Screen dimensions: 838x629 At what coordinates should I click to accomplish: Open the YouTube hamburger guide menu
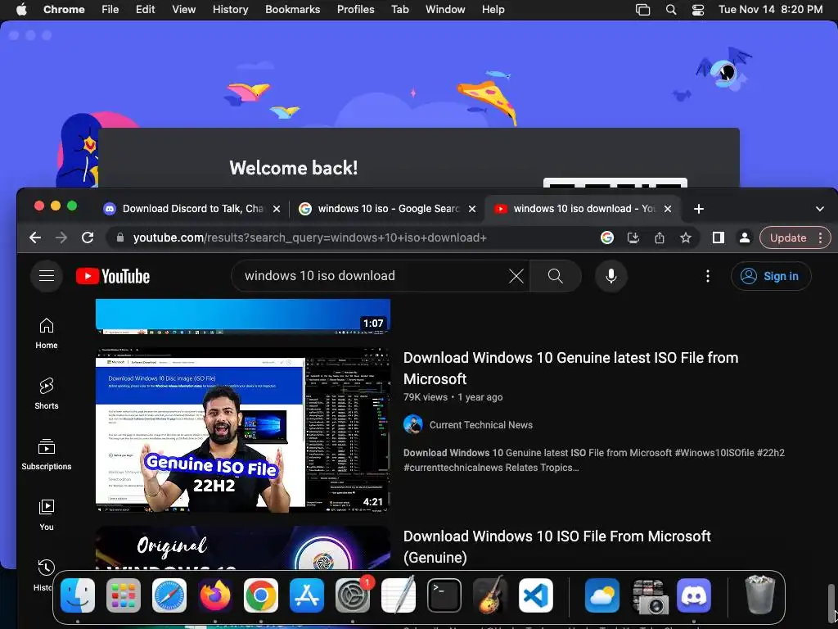[x=47, y=276]
